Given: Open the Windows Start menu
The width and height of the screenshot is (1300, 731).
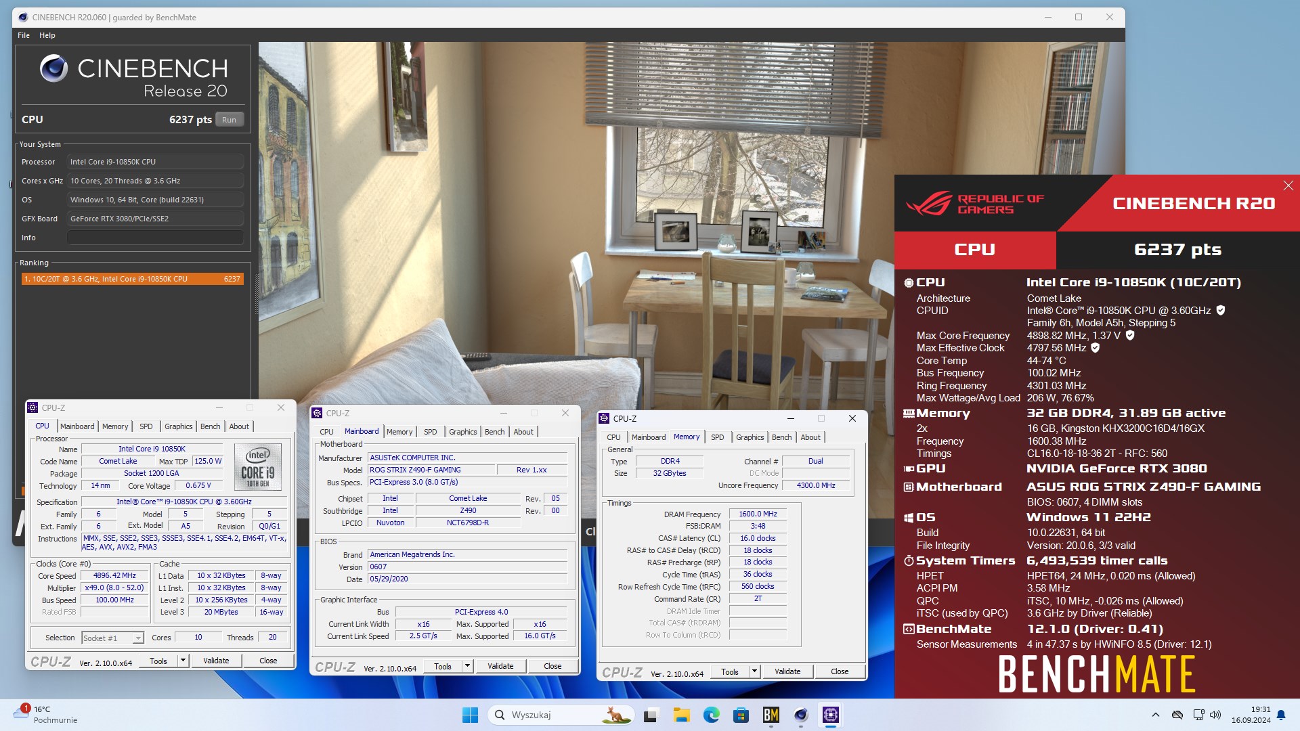Looking at the screenshot, I should (470, 715).
